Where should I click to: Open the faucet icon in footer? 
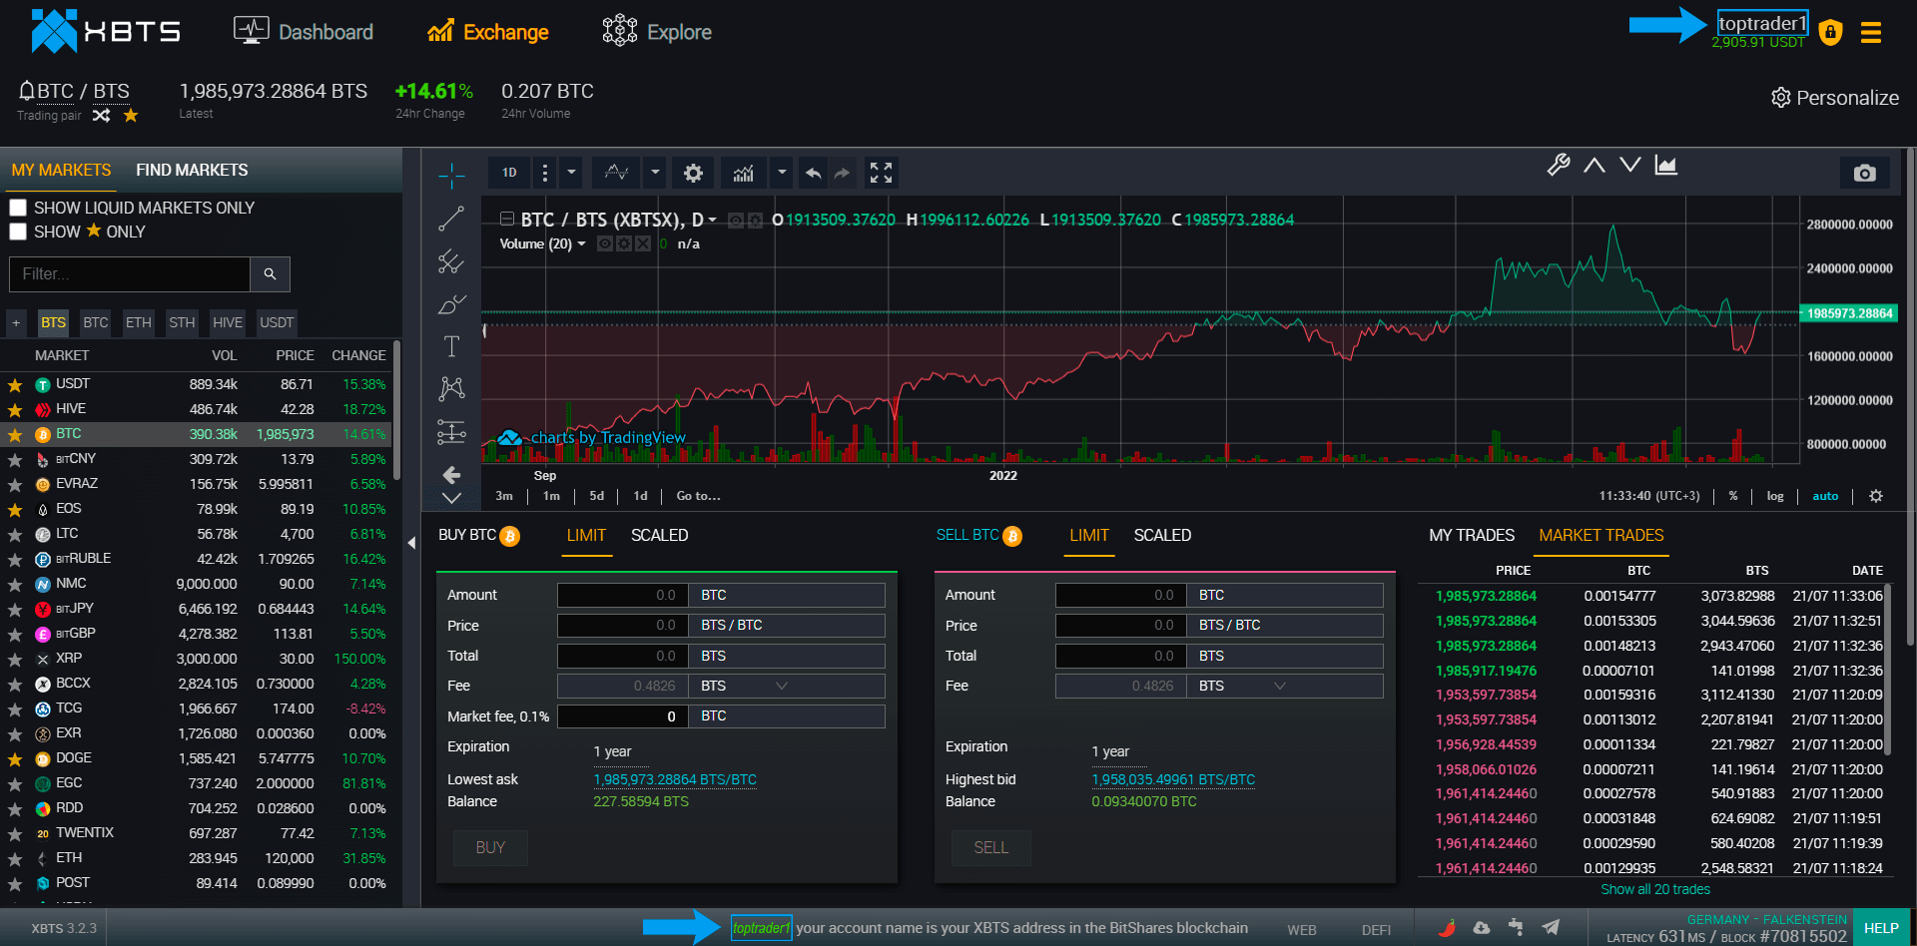pos(1516,928)
